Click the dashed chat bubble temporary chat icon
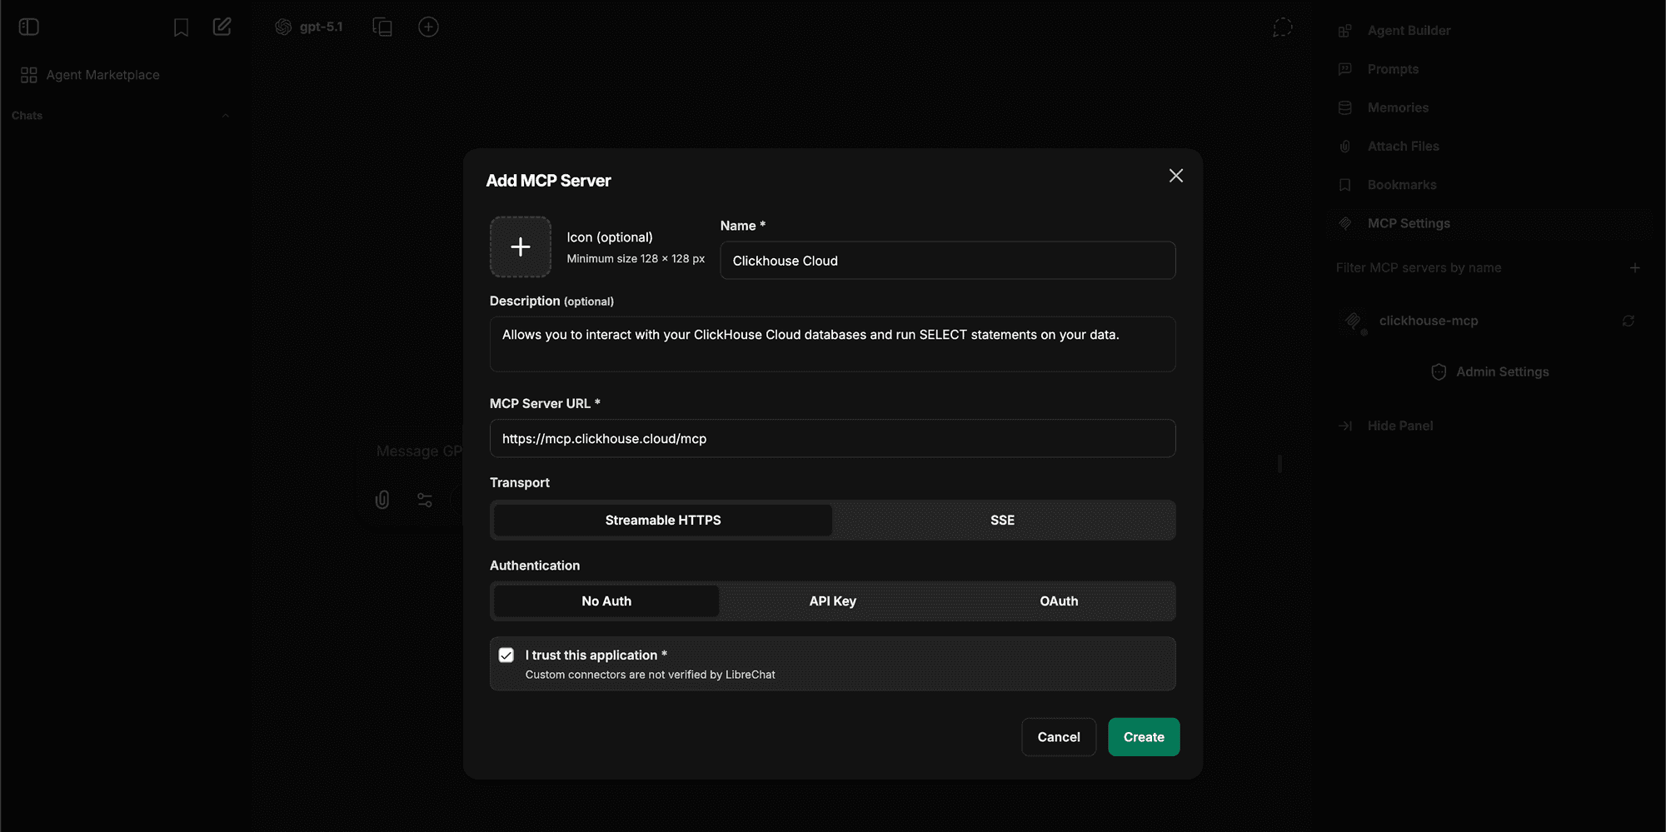Image resolution: width=1666 pixels, height=832 pixels. coord(1283,27)
